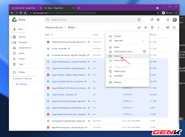
Task: Reload the page
Action: coord(21,13)
